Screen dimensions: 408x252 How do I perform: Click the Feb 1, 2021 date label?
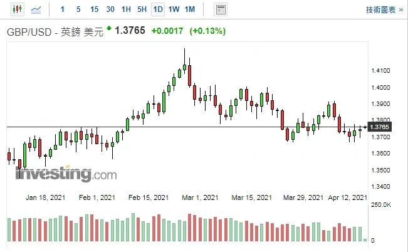97,197
